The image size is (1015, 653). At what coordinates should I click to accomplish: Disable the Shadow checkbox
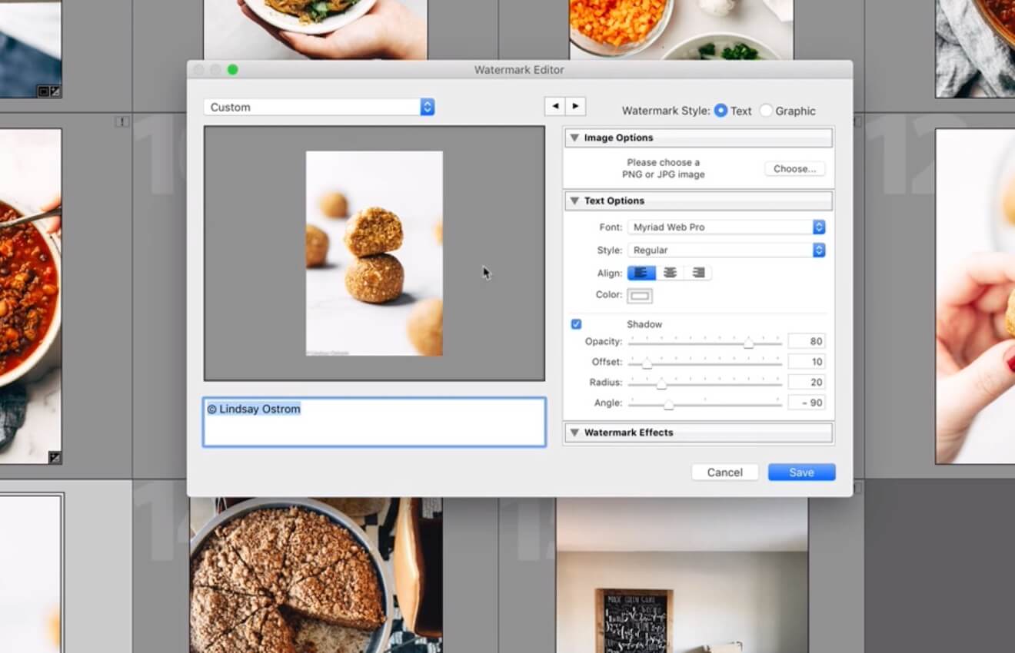coord(576,323)
